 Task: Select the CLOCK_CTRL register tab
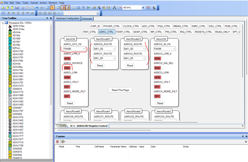[131, 26]
